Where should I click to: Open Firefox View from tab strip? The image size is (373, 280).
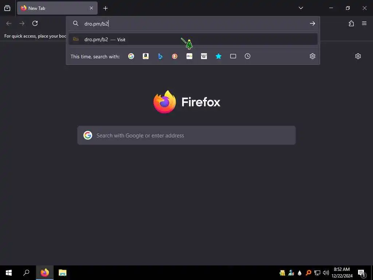click(x=7, y=8)
